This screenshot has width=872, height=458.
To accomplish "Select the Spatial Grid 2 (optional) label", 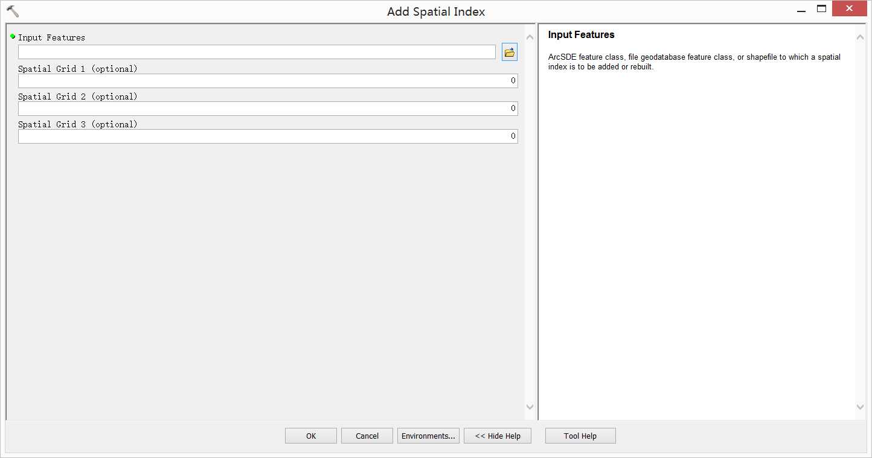I will tap(78, 97).
